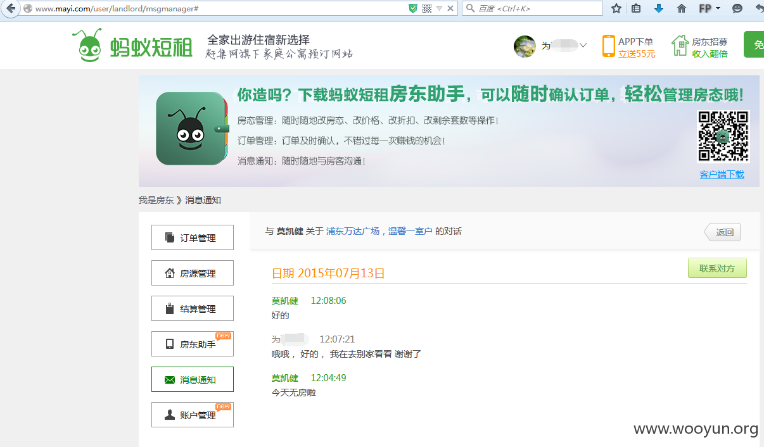
Task: Click the green button at header right edge
Action: tap(754, 44)
